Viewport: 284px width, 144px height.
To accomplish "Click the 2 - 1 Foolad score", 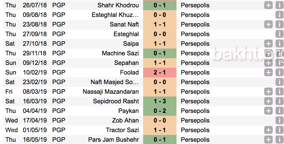I will click(x=160, y=73).
